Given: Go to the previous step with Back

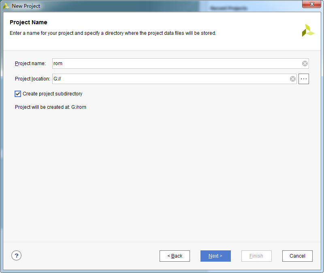Looking at the screenshot, I should 175,256.
